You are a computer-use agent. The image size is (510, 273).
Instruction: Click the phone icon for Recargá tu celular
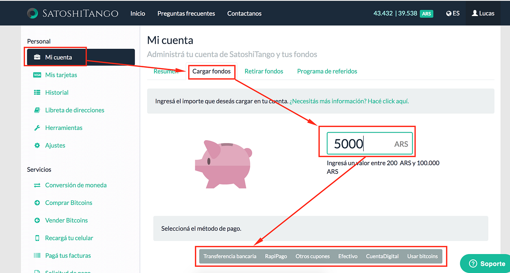(x=37, y=238)
